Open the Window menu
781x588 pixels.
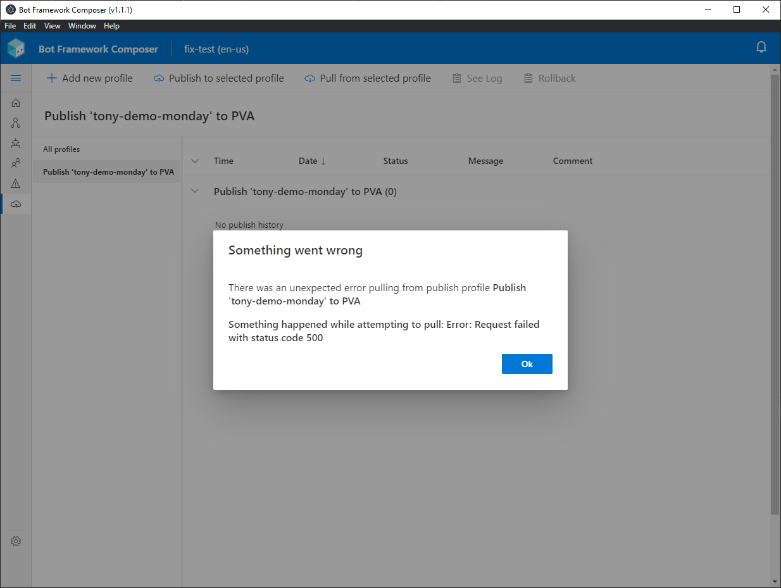point(82,26)
